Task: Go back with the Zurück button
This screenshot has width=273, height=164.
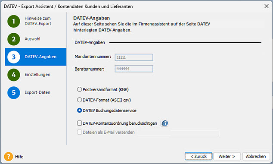Action: point(199,156)
